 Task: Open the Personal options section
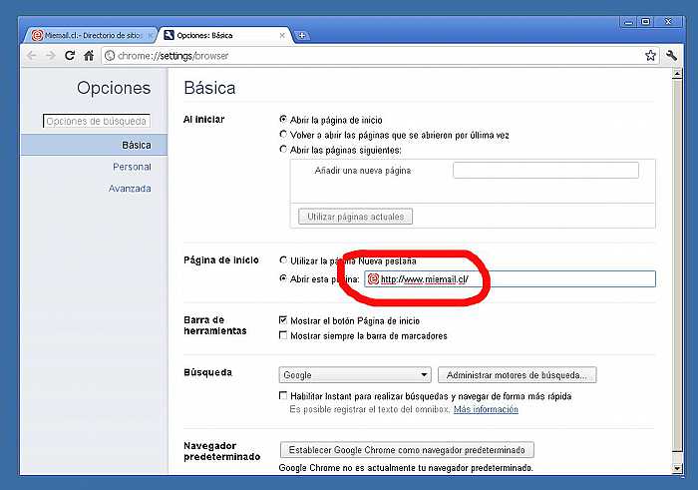132,167
